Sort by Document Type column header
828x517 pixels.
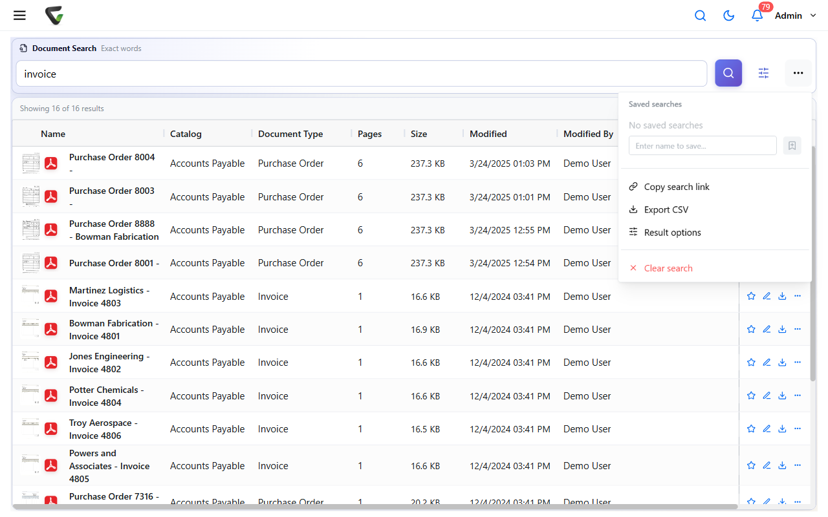pyautogui.click(x=290, y=134)
